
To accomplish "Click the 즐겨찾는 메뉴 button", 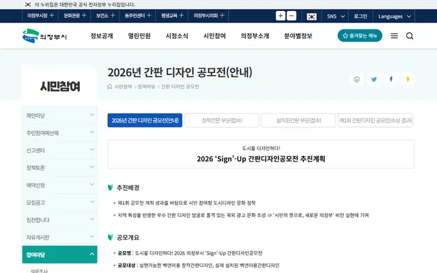I will tap(360, 35).
